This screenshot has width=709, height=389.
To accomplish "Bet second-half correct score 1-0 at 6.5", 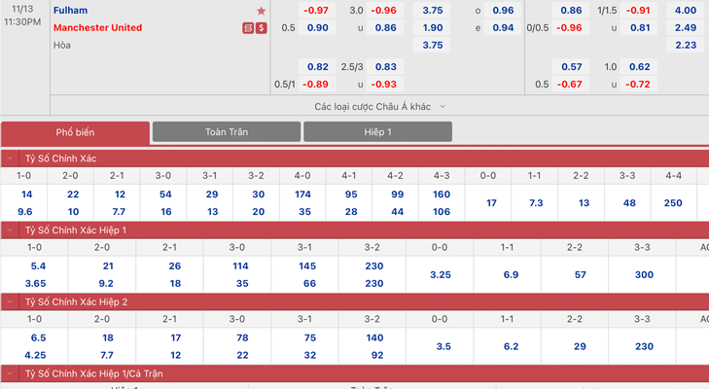I will point(38,337).
